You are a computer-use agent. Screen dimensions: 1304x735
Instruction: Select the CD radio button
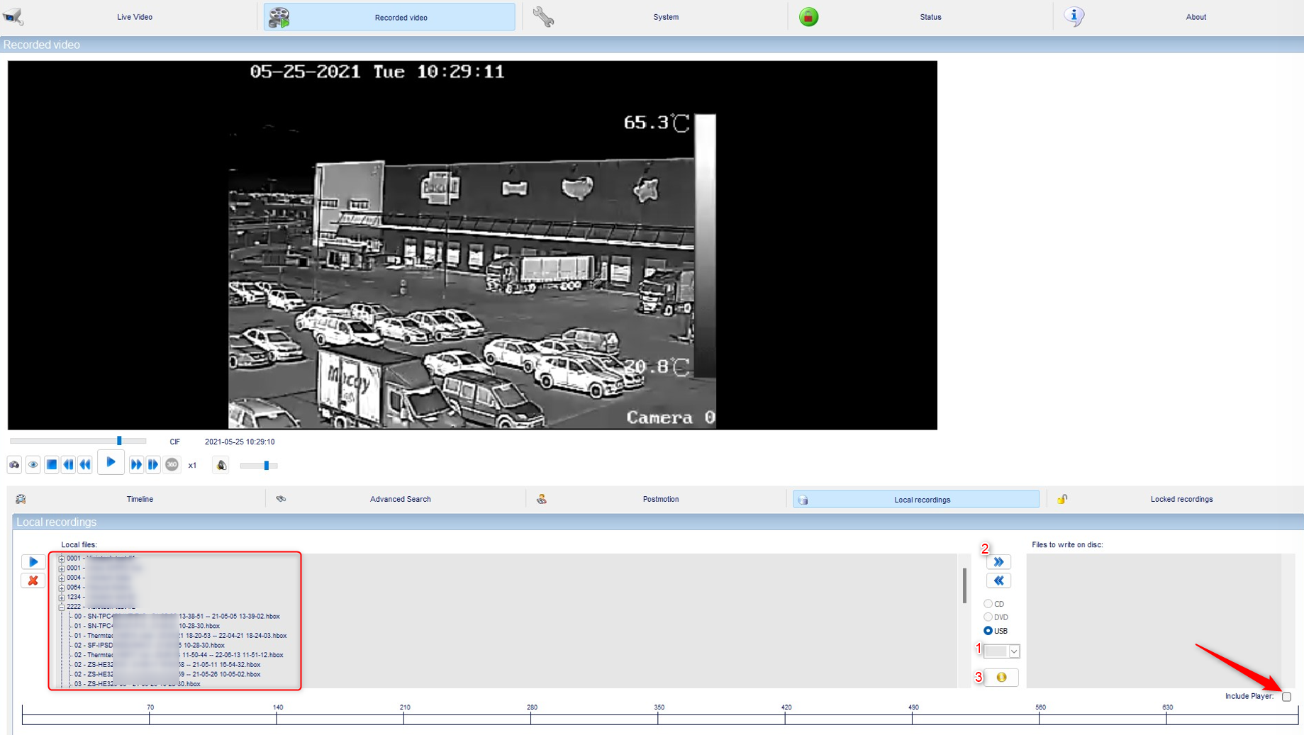click(988, 604)
